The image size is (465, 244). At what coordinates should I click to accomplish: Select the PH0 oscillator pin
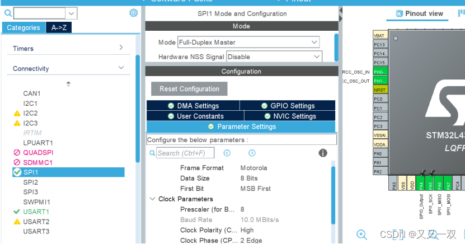click(380, 72)
